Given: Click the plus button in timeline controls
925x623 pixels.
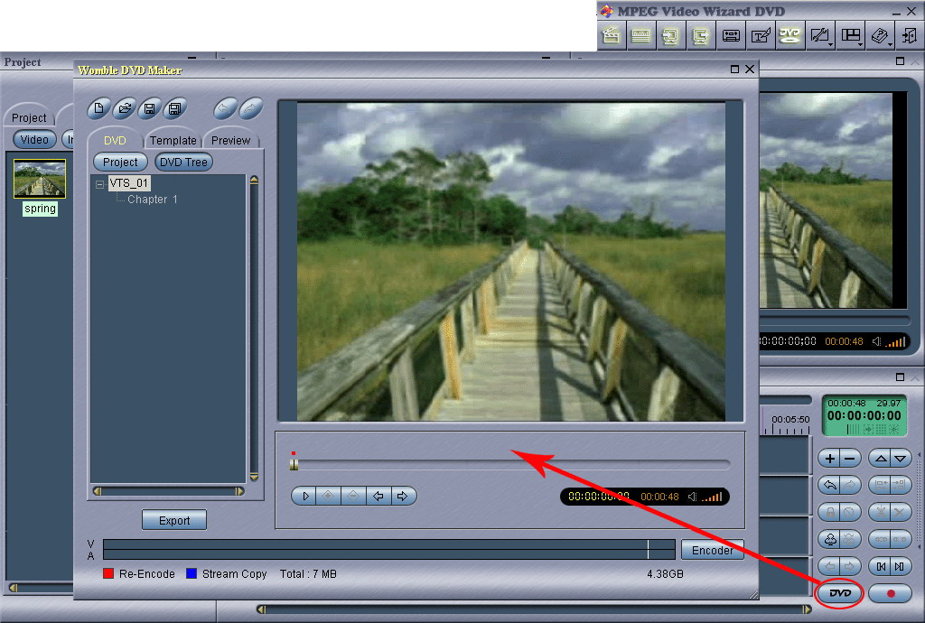Looking at the screenshot, I should click(829, 459).
